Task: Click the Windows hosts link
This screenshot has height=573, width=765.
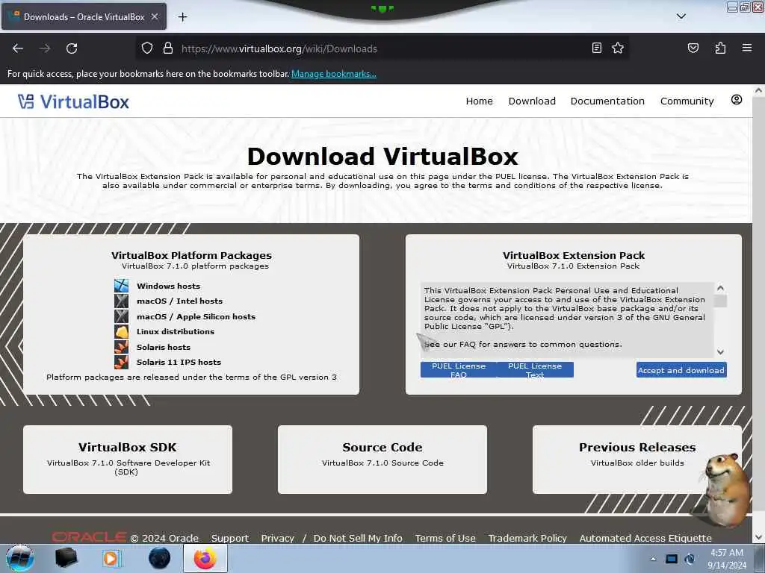Action: click(168, 286)
